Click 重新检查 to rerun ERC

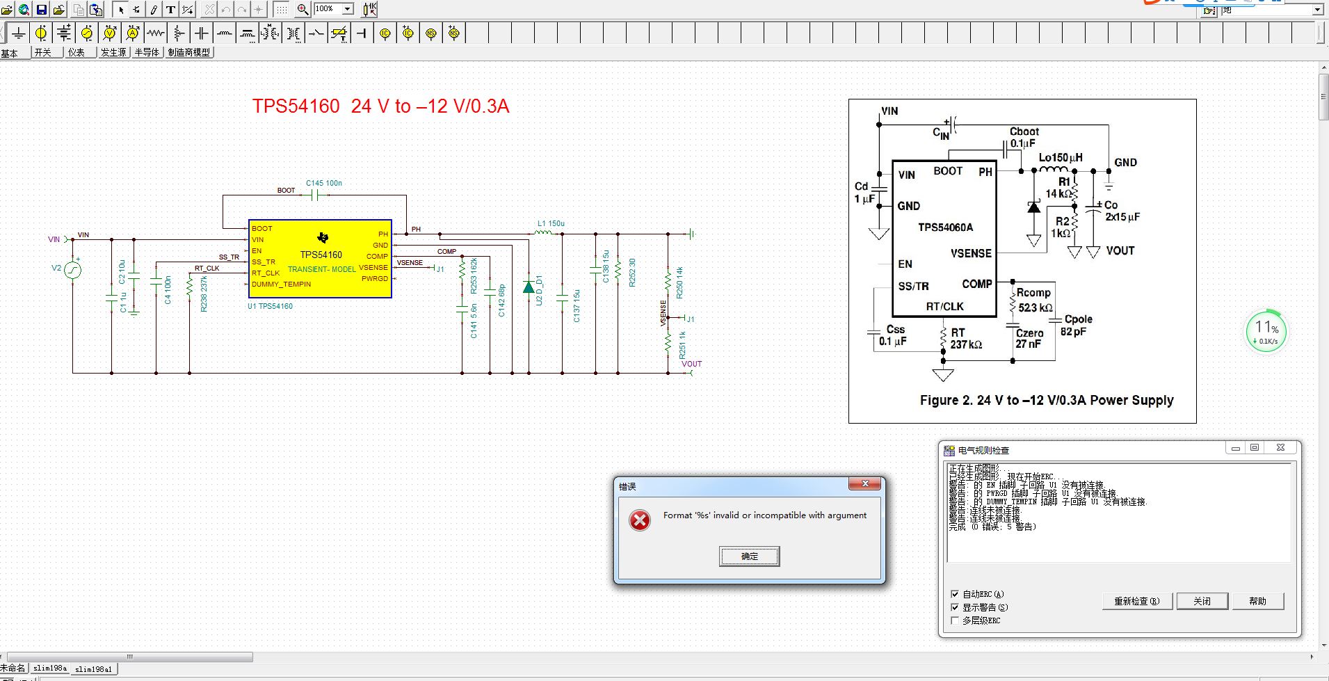click(1136, 601)
